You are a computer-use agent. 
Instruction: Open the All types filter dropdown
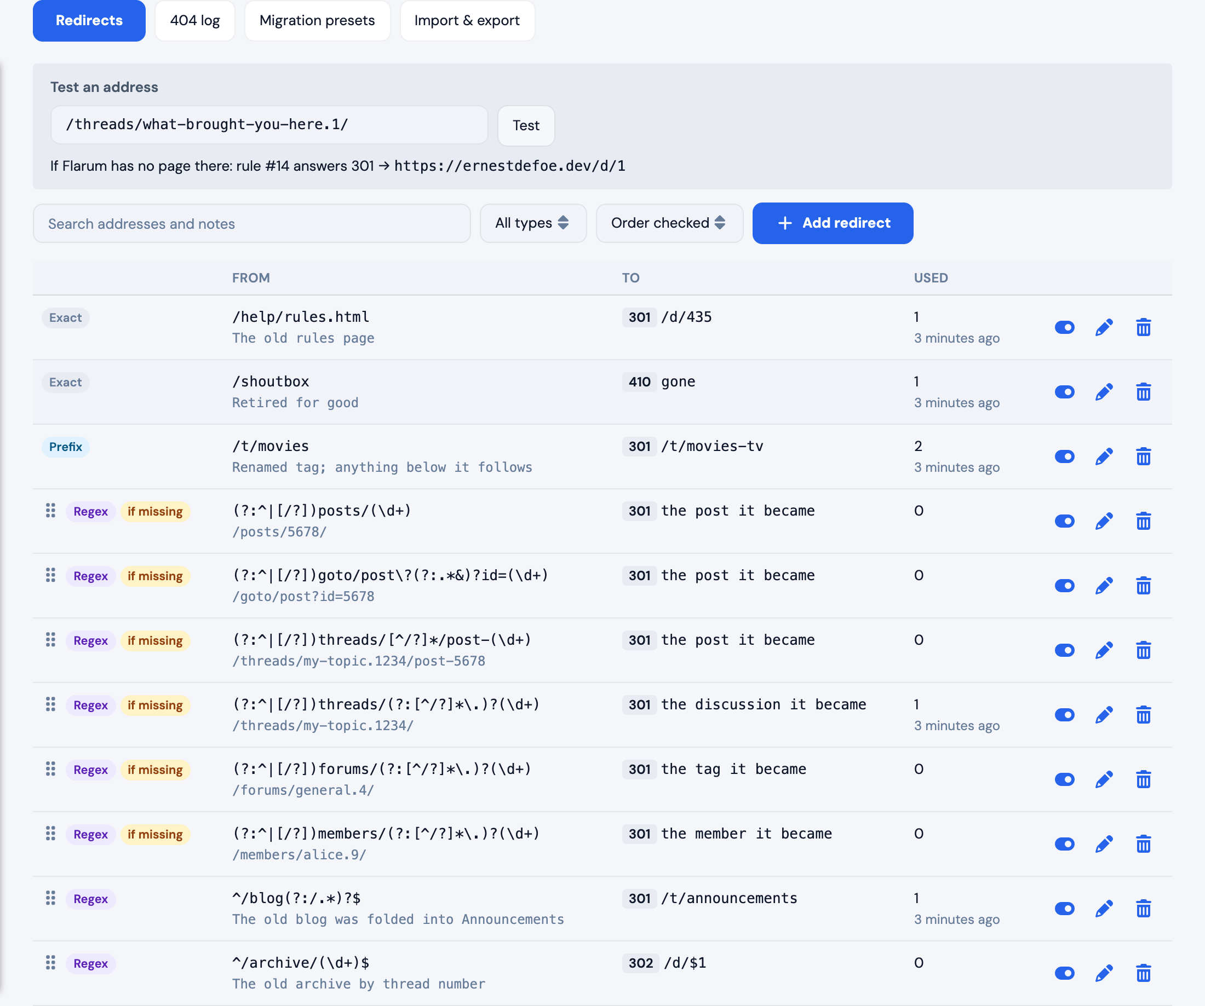[533, 223]
